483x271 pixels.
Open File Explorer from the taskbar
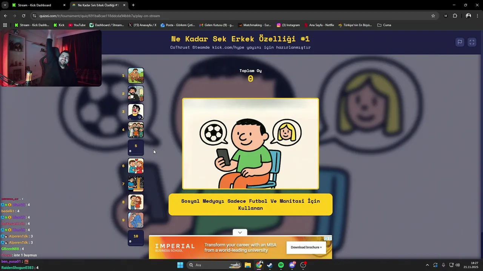[x=248, y=265]
